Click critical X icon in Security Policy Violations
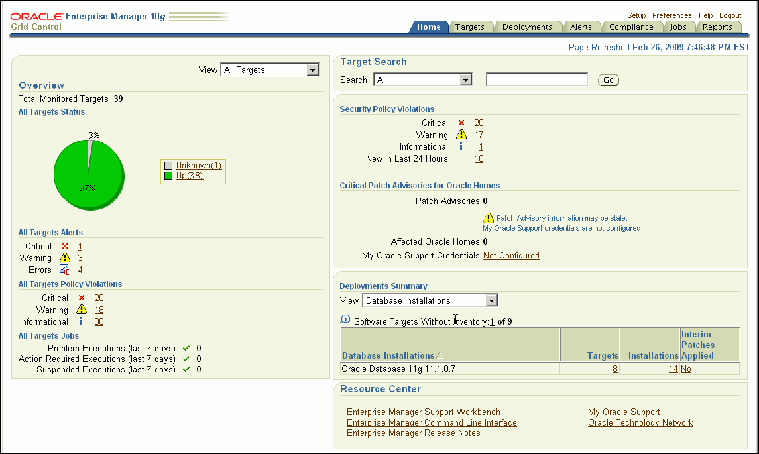Viewport: 759px width, 454px height. [461, 123]
